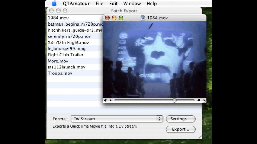Open the QTAmateur application menu
This screenshot has height=144, width=257.
coord(76,4)
